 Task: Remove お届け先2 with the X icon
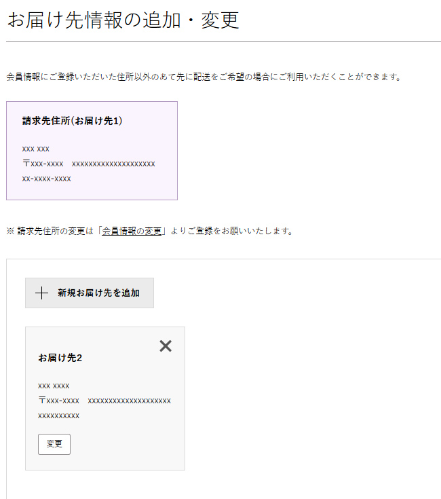166,346
